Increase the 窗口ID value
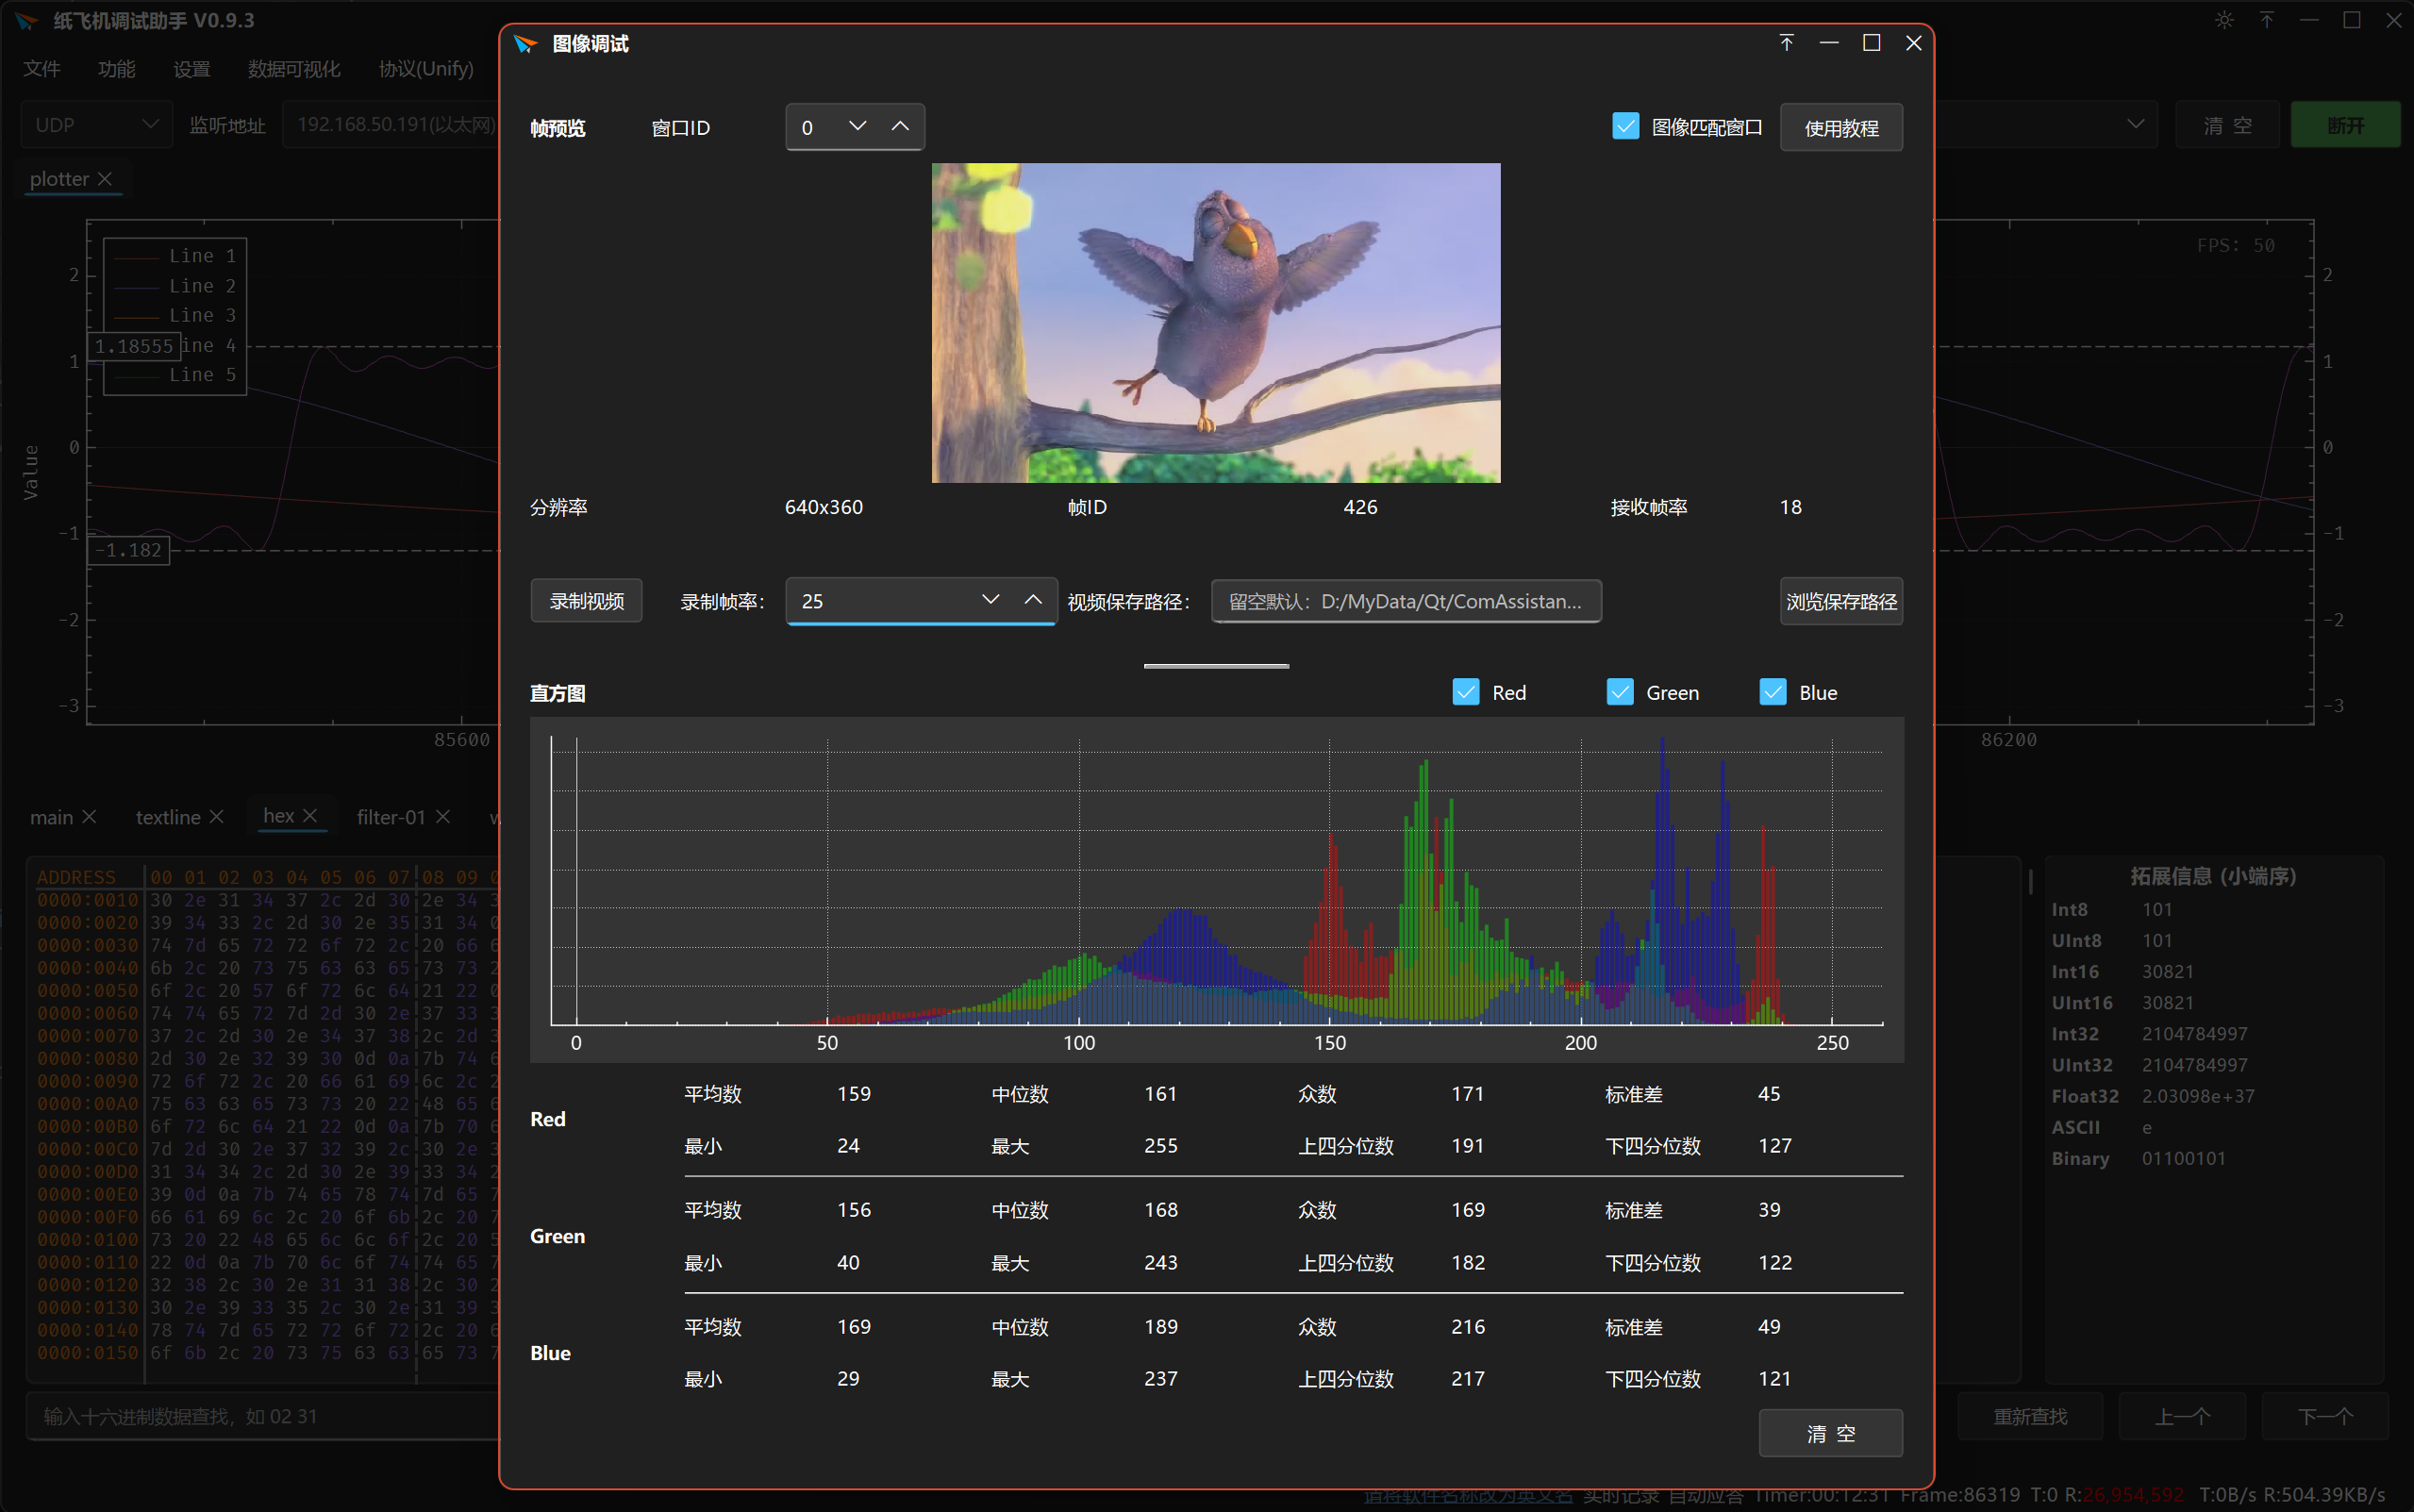Viewport: 2414px width, 1512px height. point(900,127)
